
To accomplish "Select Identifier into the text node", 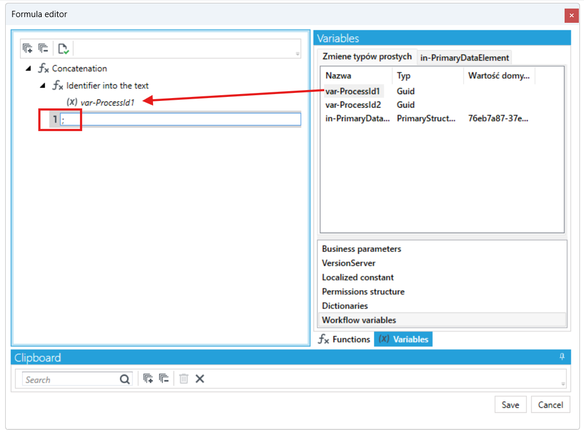I will coord(107,86).
